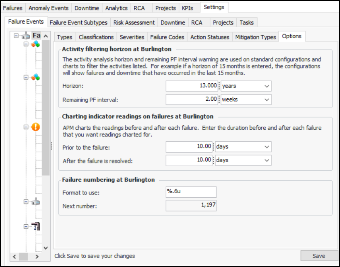Open Remaining PF interval weeks dropdown
The height and width of the screenshot is (267, 340).
[x=266, y=100]
